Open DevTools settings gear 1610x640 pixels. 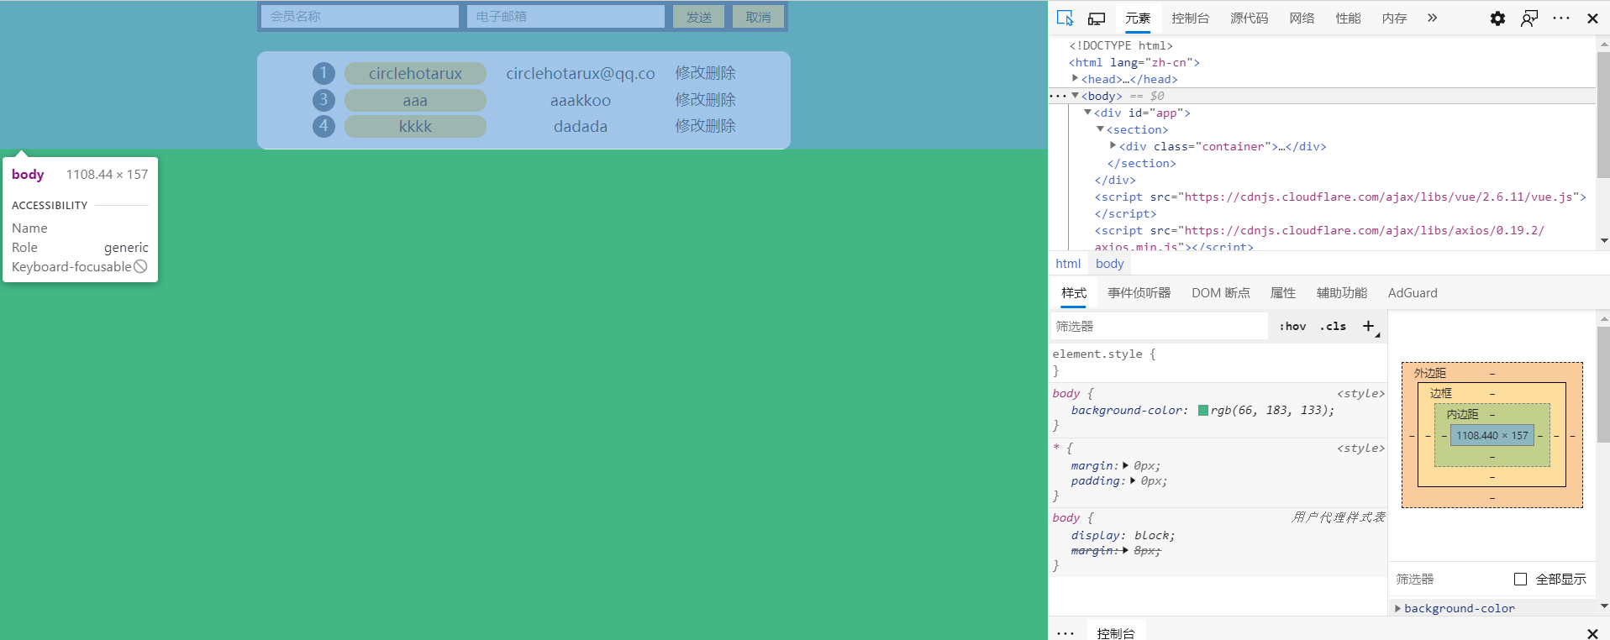(1497, 18)
